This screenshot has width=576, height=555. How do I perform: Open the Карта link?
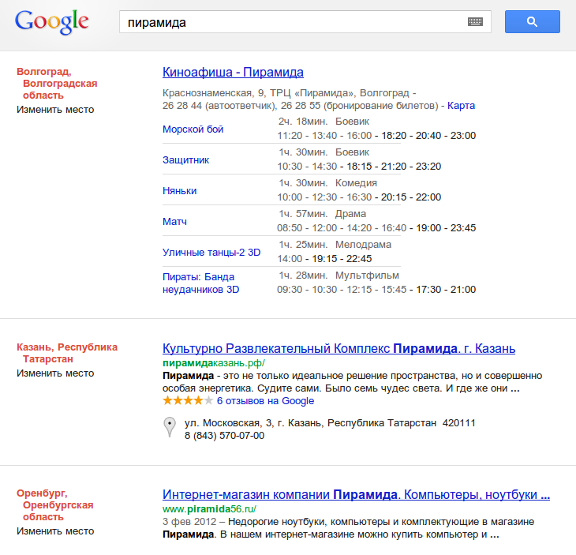tap(461, 106)
